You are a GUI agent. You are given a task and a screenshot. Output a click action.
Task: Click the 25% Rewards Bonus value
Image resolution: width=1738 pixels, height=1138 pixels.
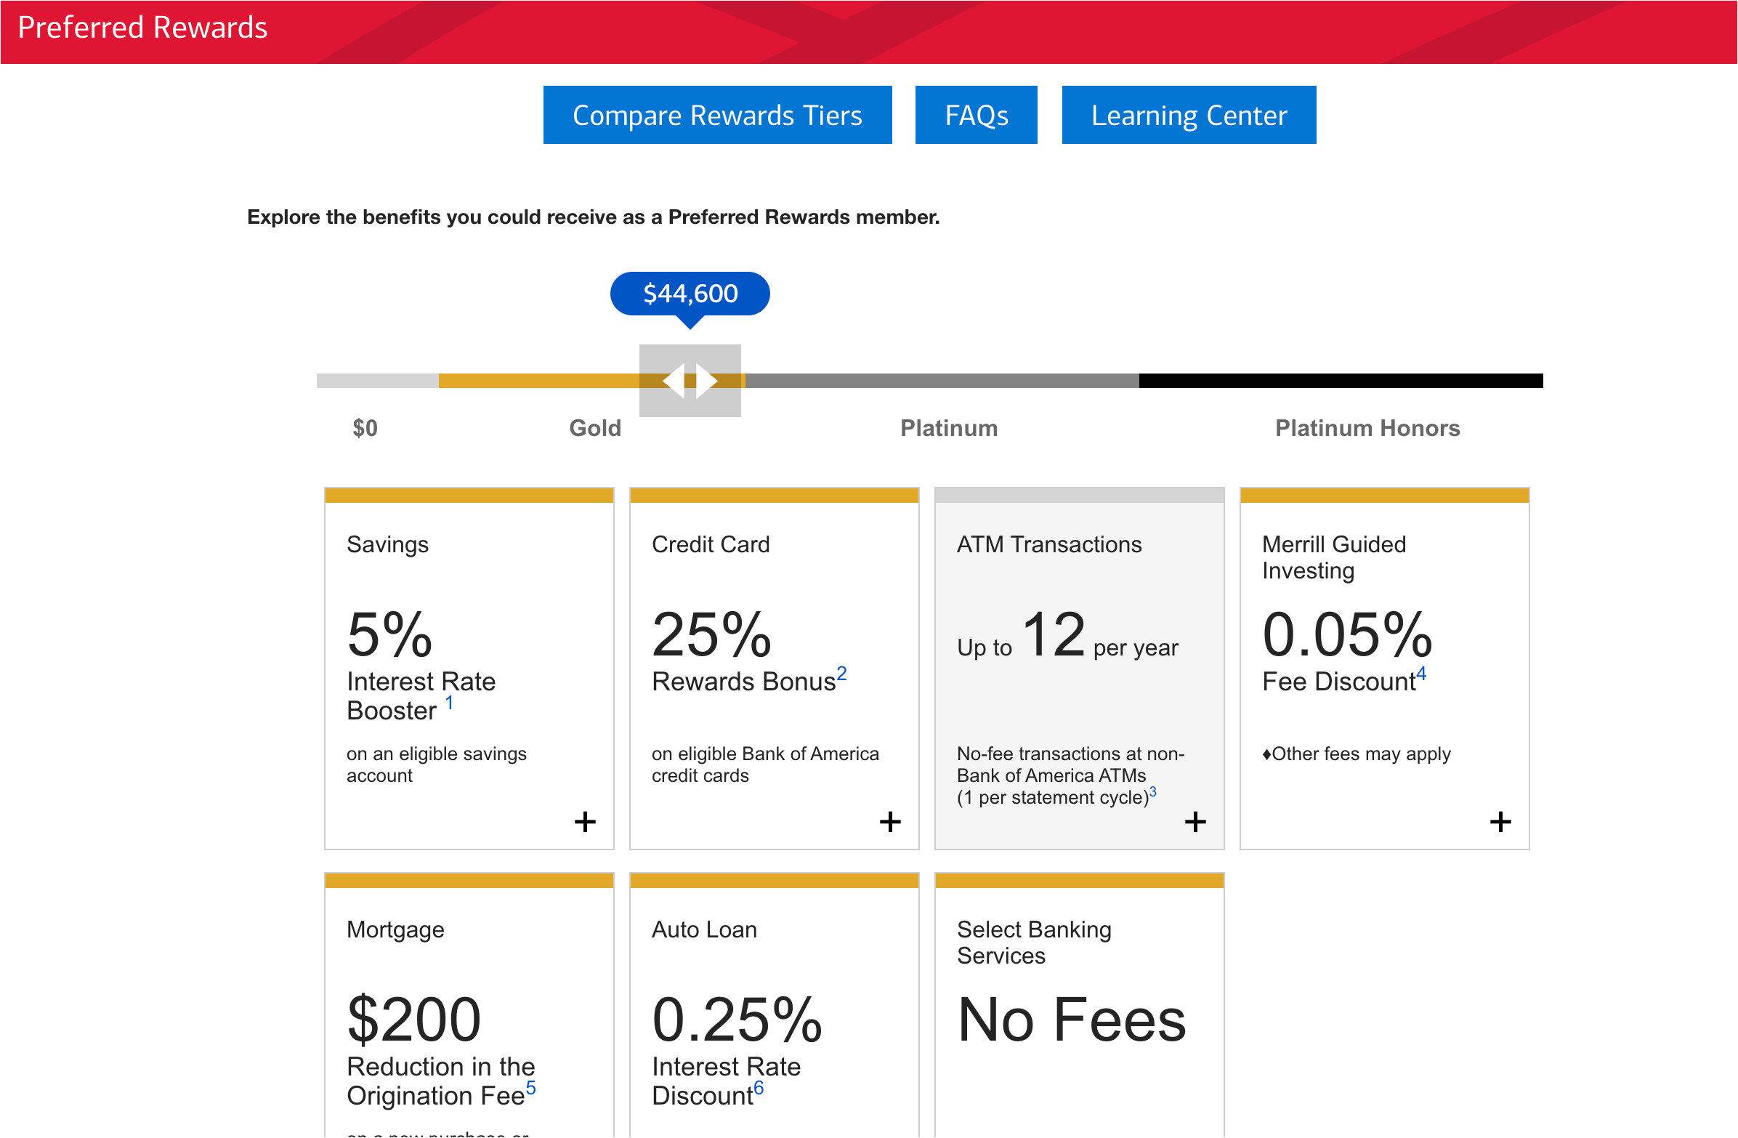point(711,634)
